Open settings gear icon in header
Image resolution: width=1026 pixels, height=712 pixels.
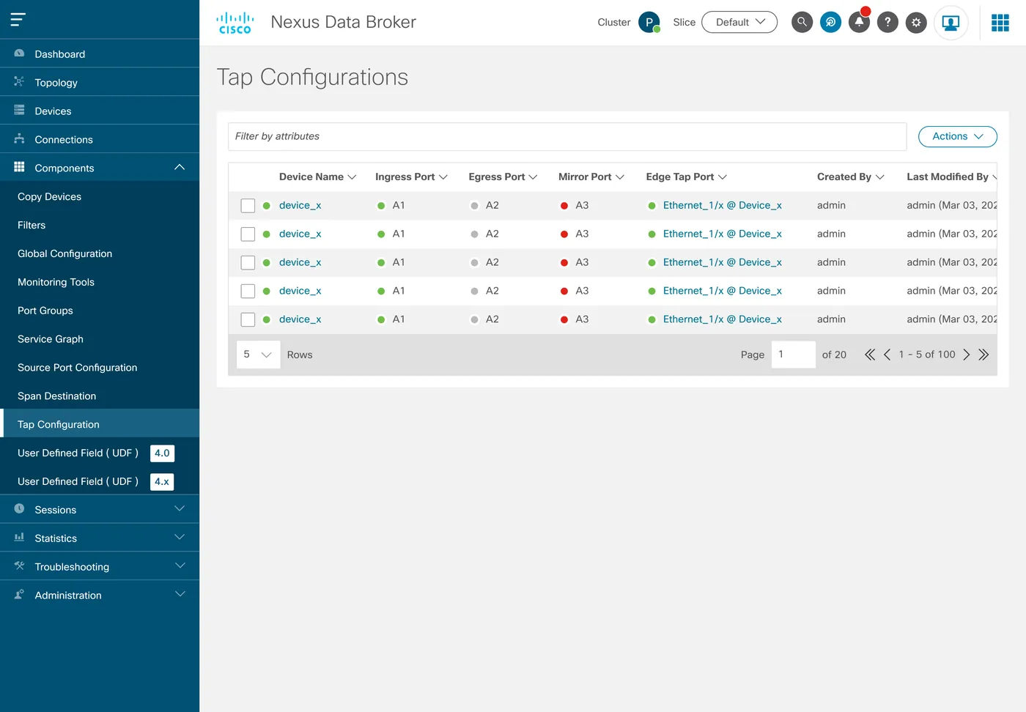pos(916,23)
